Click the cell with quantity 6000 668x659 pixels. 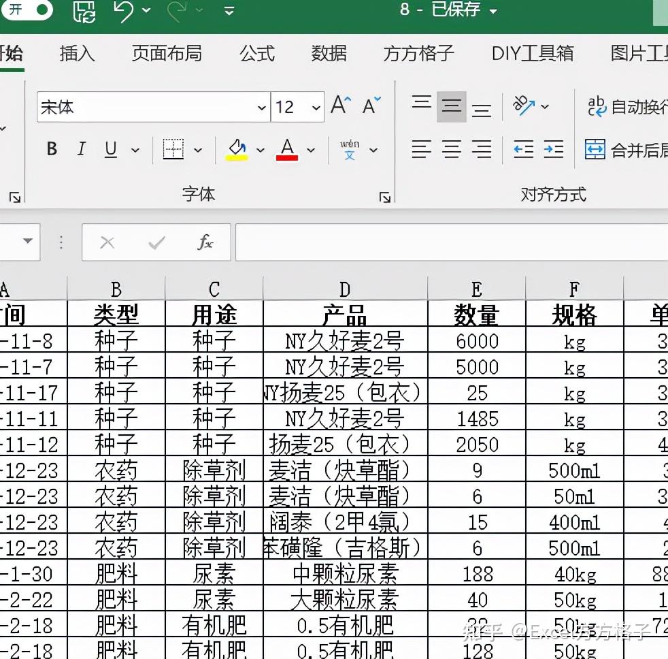(x=477, y=340)
